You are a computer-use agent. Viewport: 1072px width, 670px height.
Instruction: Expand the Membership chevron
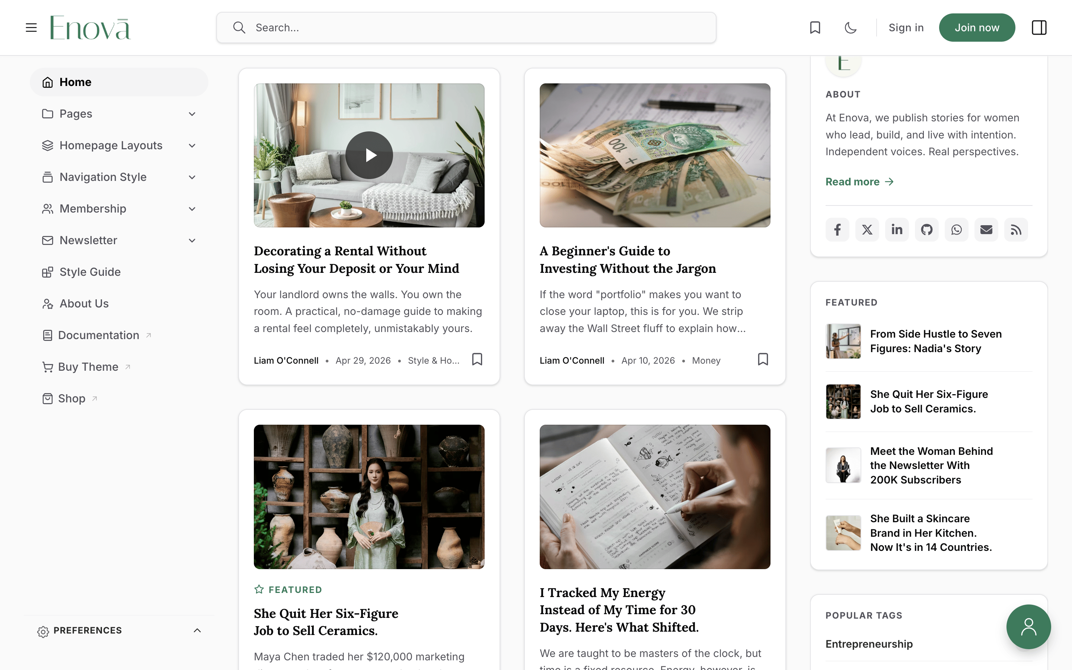click(192, 209)
